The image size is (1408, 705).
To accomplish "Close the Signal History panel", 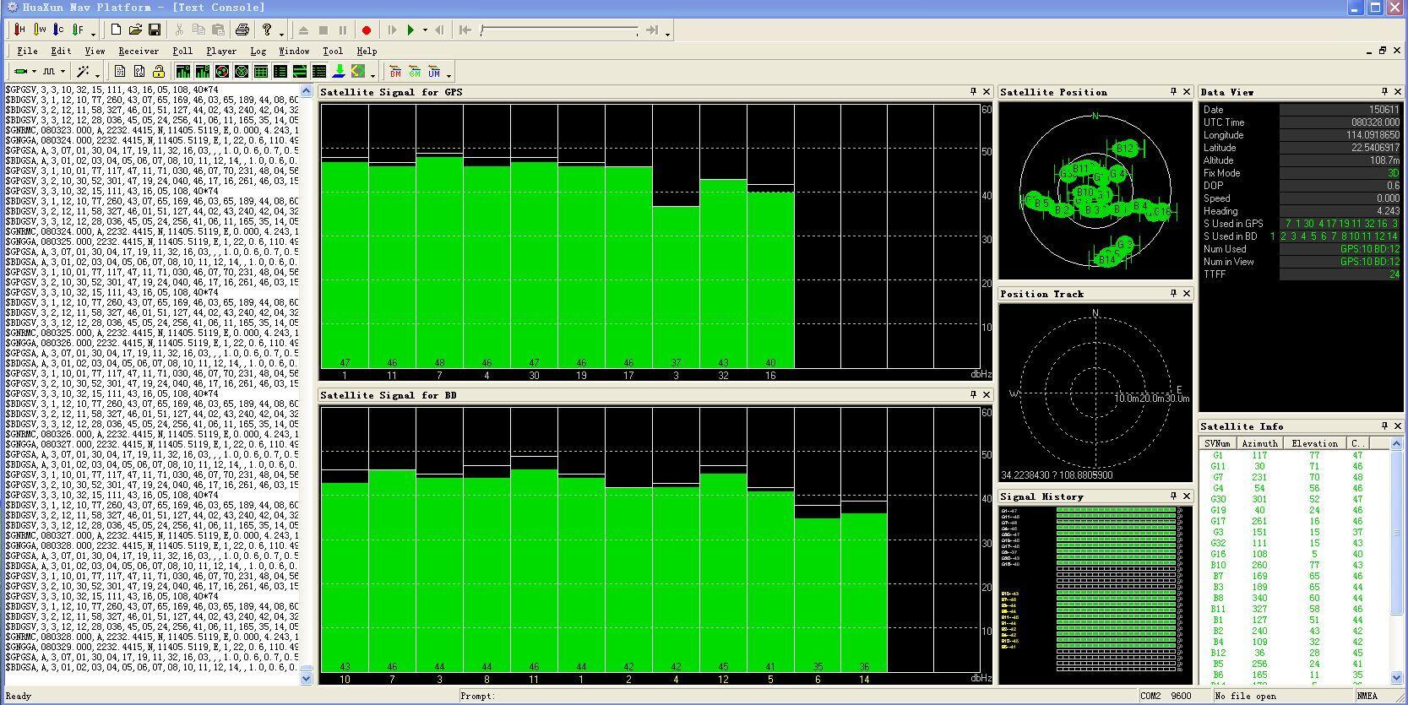I will tap(1187, 496).
